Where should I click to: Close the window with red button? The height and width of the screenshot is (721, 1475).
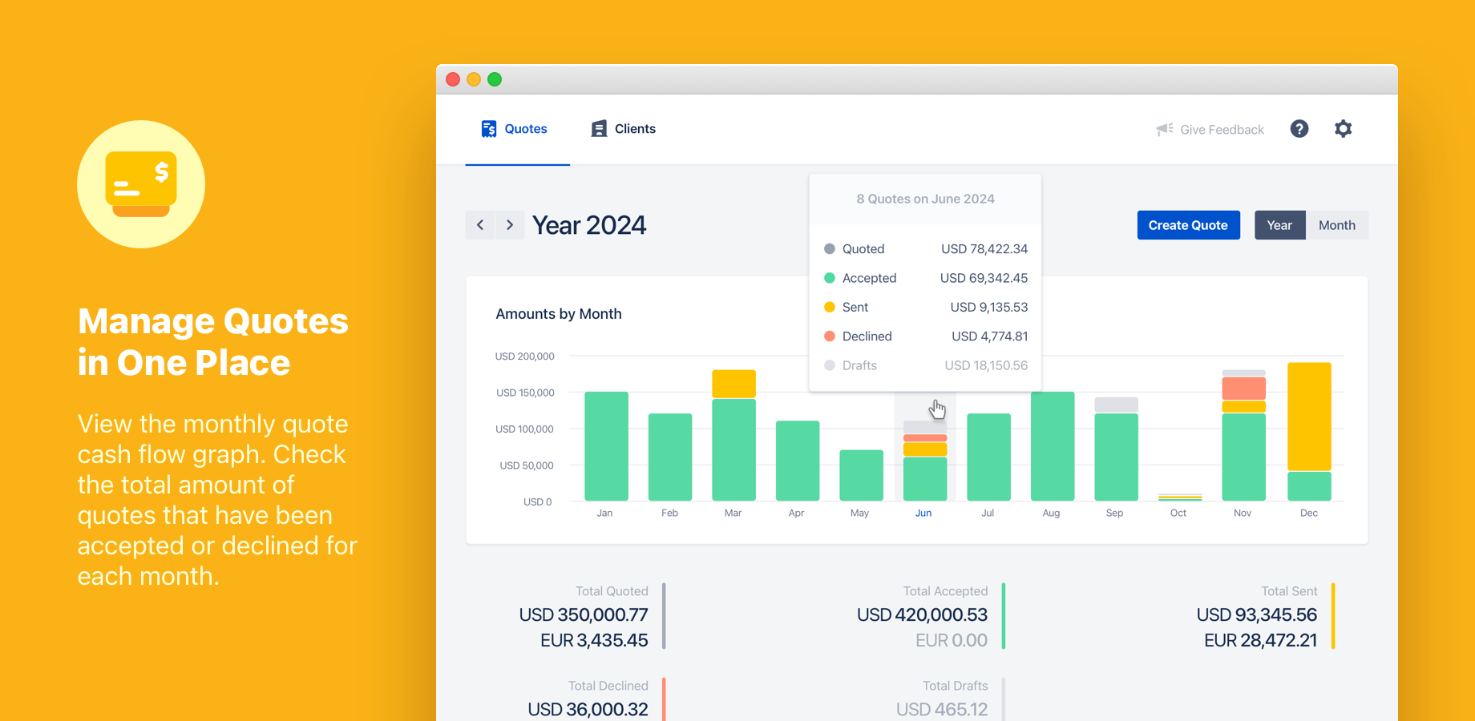tap(453, 79)
